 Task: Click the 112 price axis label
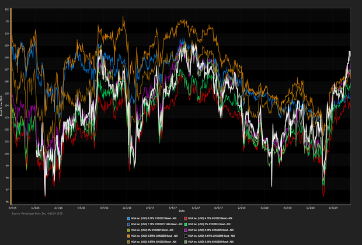(7, 9)
